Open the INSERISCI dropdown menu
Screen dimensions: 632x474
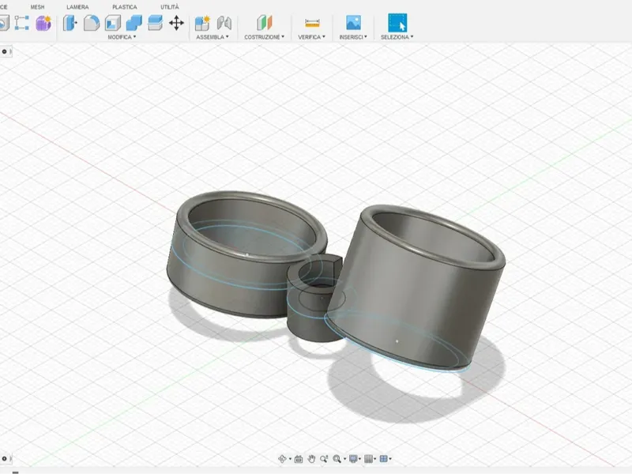pos(353,36)
